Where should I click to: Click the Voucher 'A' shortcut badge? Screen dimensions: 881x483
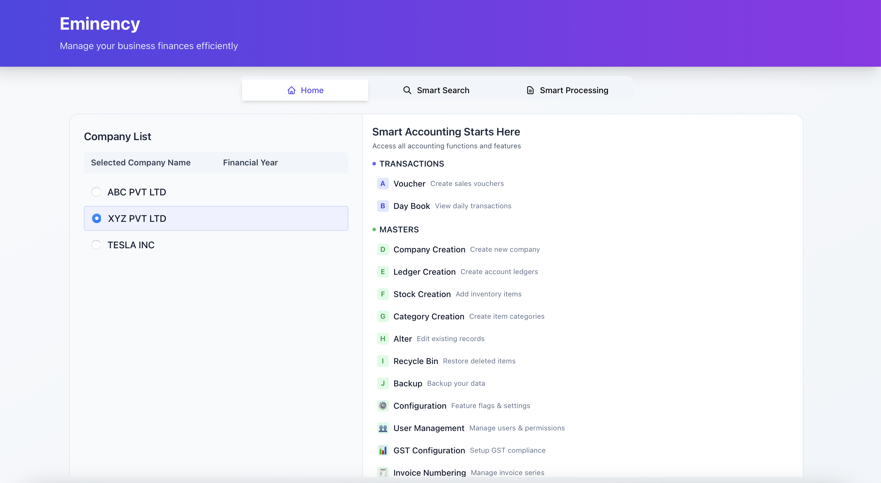click(x=383, y=183)
